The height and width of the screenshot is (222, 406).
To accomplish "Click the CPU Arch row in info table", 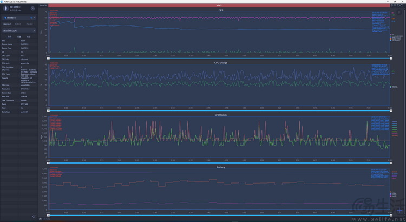I will [19, 63].
